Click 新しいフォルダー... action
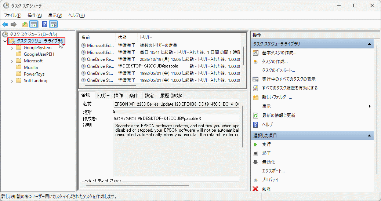This screenshot has height=201, width=381. (277, 97)
